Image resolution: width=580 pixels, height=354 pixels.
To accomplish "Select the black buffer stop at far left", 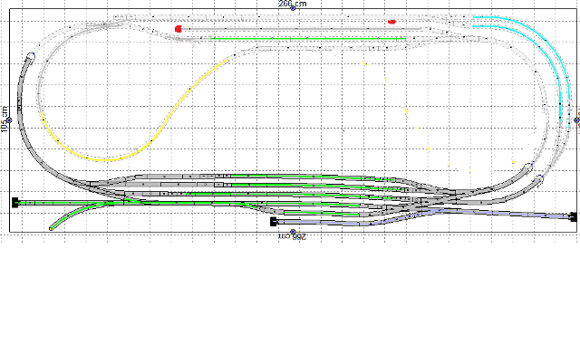I will 15,203.
